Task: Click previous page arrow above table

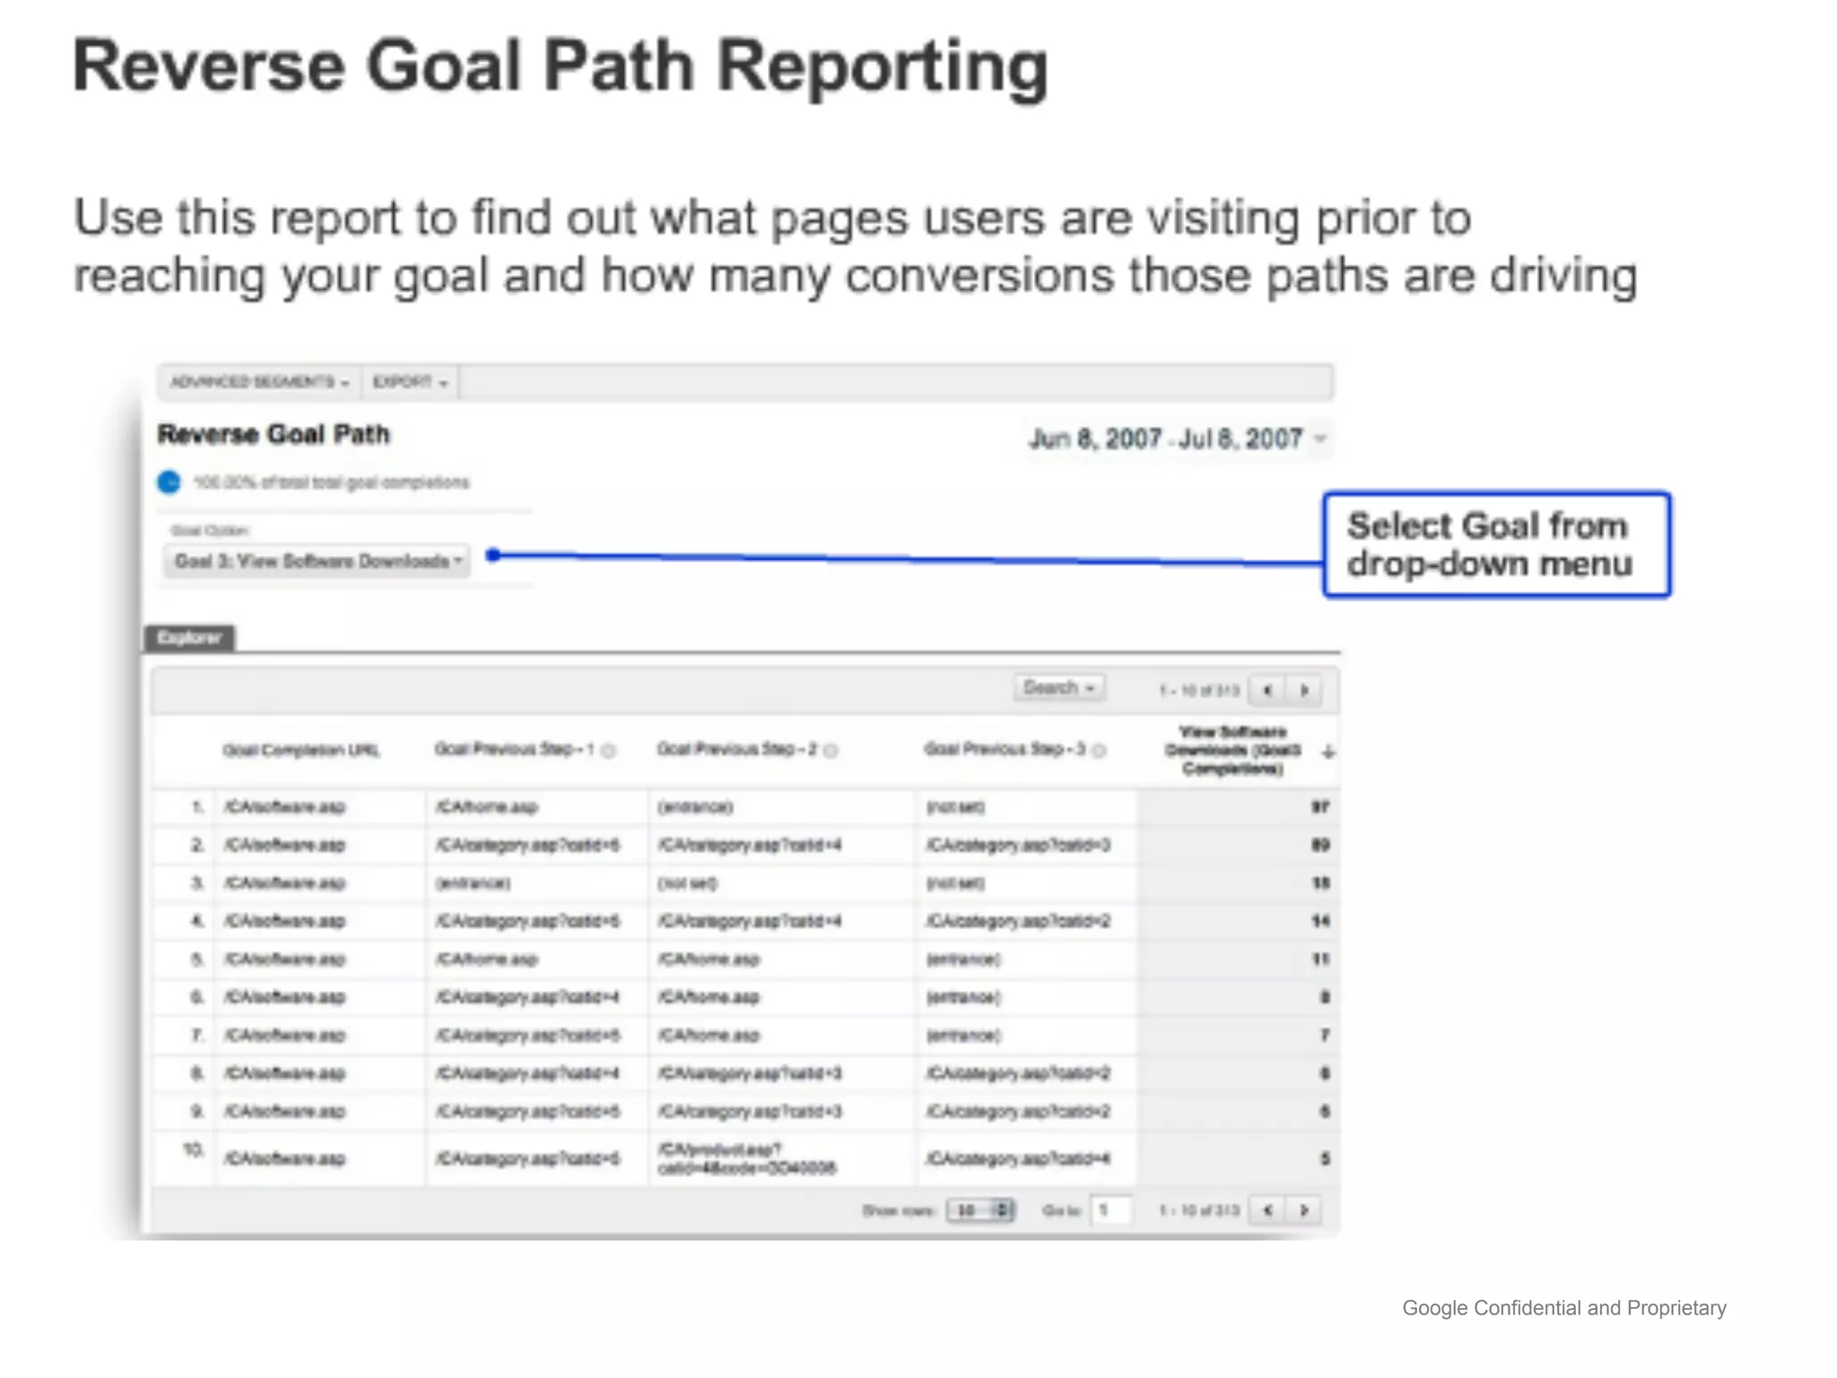Action: 1267,690
